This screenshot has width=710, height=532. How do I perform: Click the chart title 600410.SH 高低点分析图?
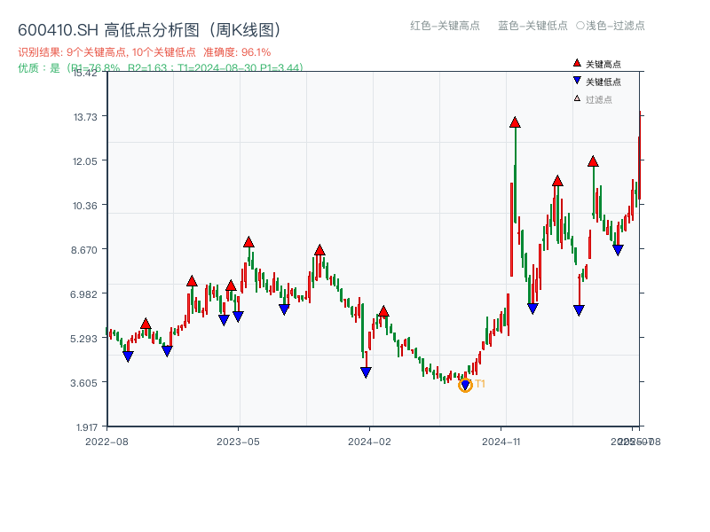148,27
